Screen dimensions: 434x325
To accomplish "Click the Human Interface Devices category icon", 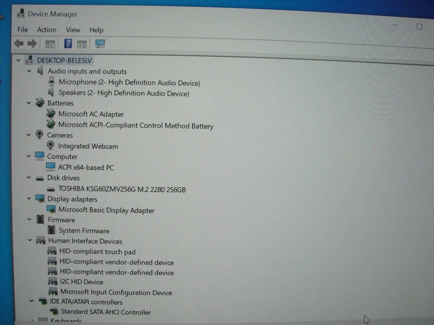I will point(41,240).
